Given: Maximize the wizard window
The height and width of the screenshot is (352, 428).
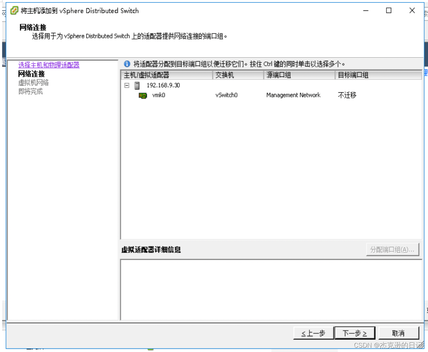Looking at the screenshot, I should click(389, 11).
